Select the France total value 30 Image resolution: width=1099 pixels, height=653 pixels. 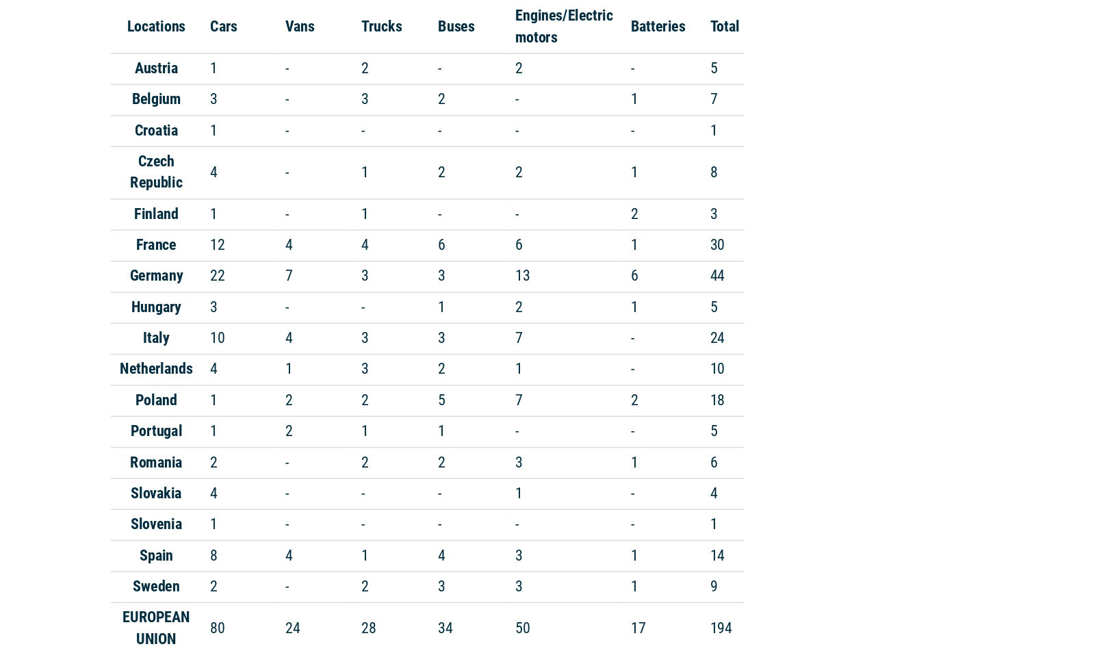(x=717, y=244)
